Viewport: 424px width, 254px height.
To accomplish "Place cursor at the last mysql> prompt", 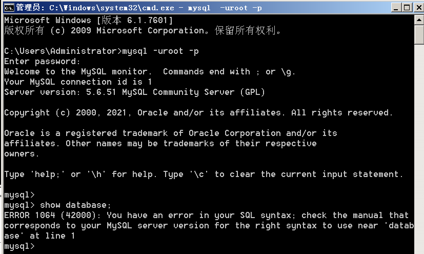I will pos(19,246).
